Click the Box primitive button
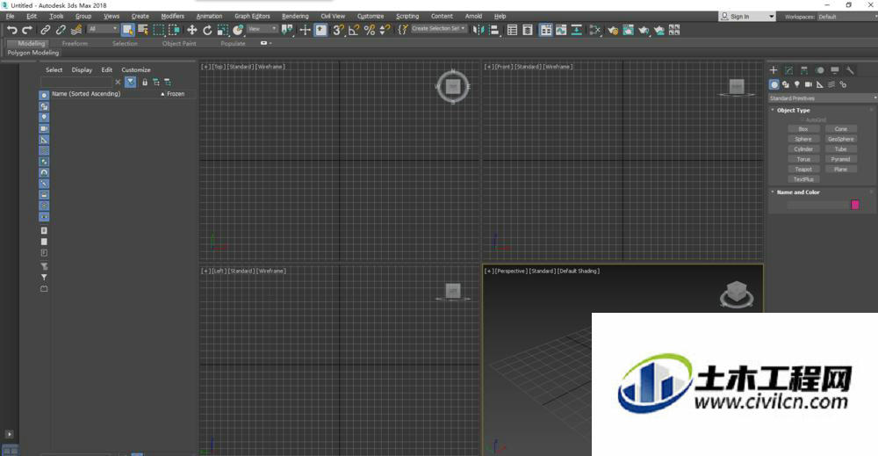 coord(803,129)
